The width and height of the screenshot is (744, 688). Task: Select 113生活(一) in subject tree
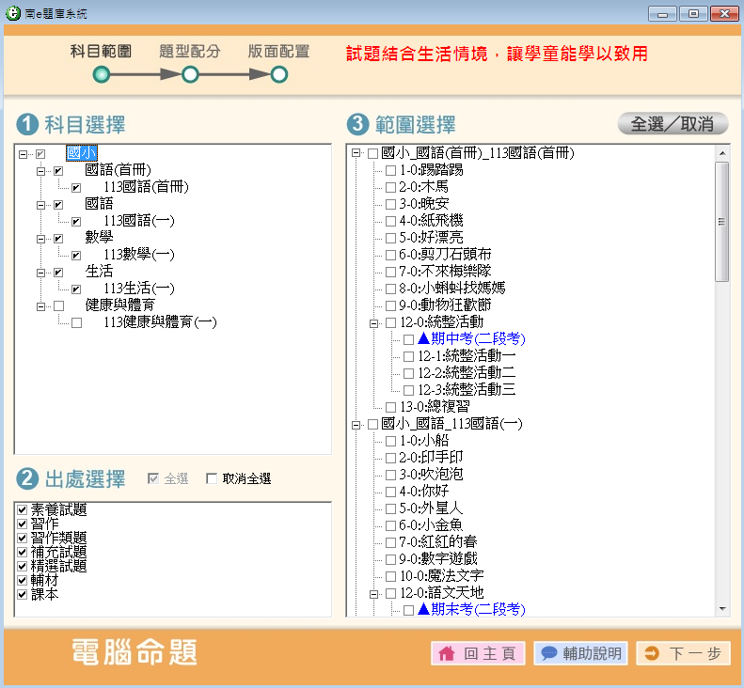[139, 289]
